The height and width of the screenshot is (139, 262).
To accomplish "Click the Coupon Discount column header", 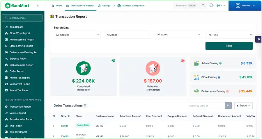I will click(177, 116).
